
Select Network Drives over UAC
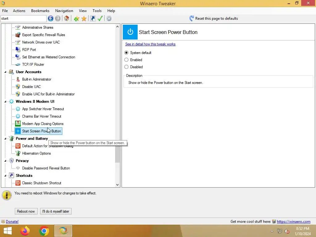coord(41,42)
